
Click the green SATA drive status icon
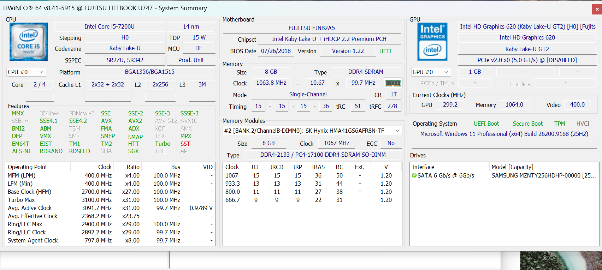tap(414, 175)
